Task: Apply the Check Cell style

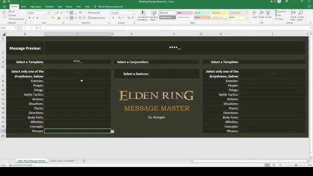Action: coord(167,17)
